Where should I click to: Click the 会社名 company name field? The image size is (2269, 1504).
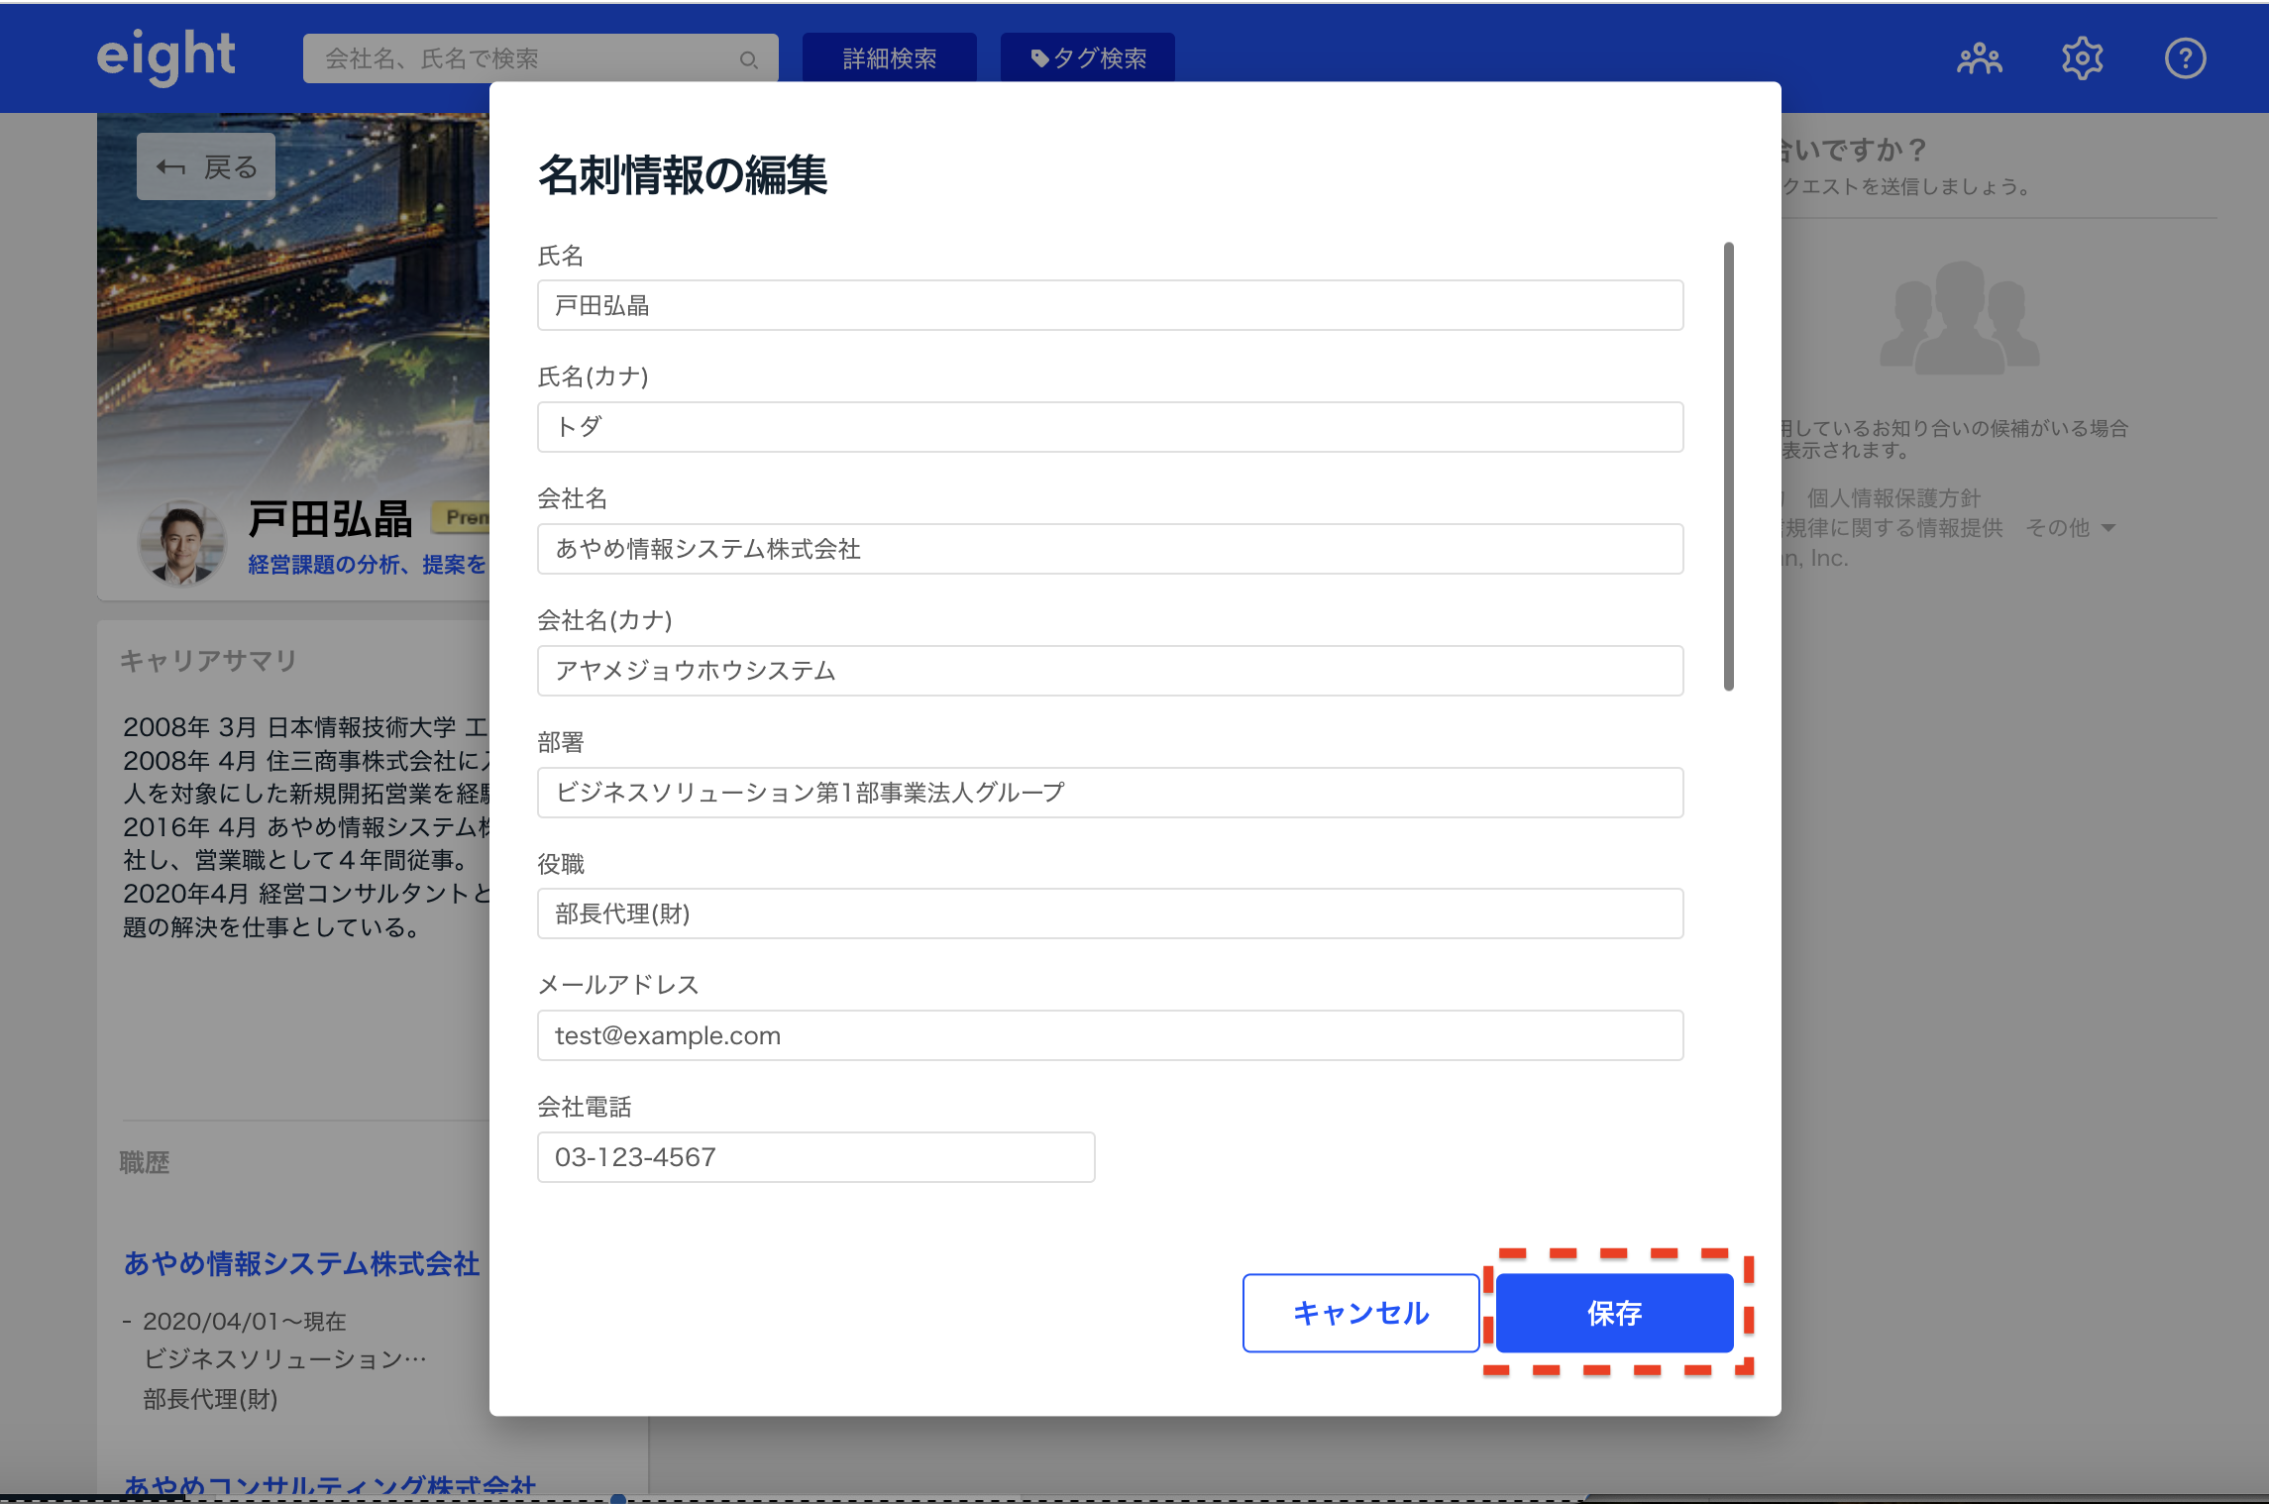pos(1110,549)
